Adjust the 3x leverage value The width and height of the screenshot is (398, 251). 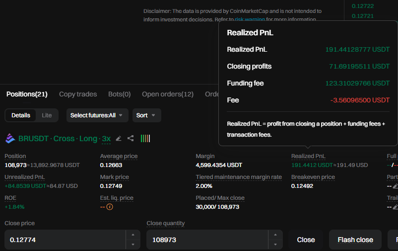pyautogui.click(x=106, y=139)
